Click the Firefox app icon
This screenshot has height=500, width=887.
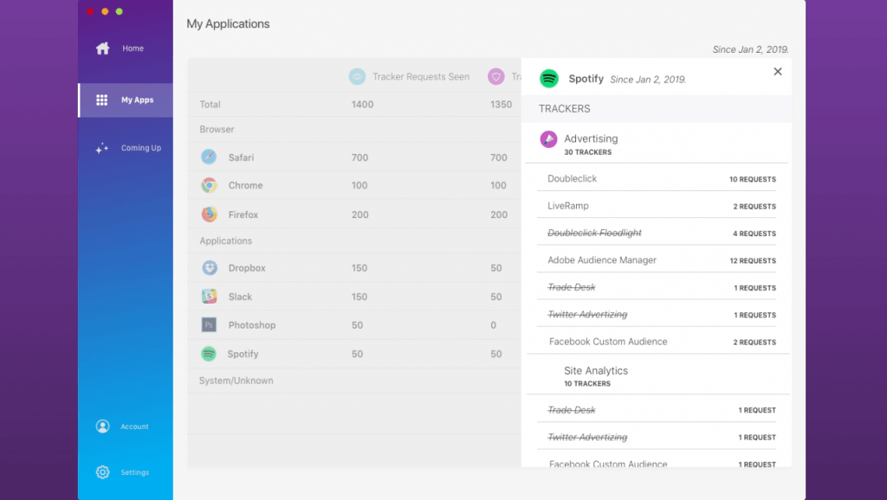click(209, 215)
